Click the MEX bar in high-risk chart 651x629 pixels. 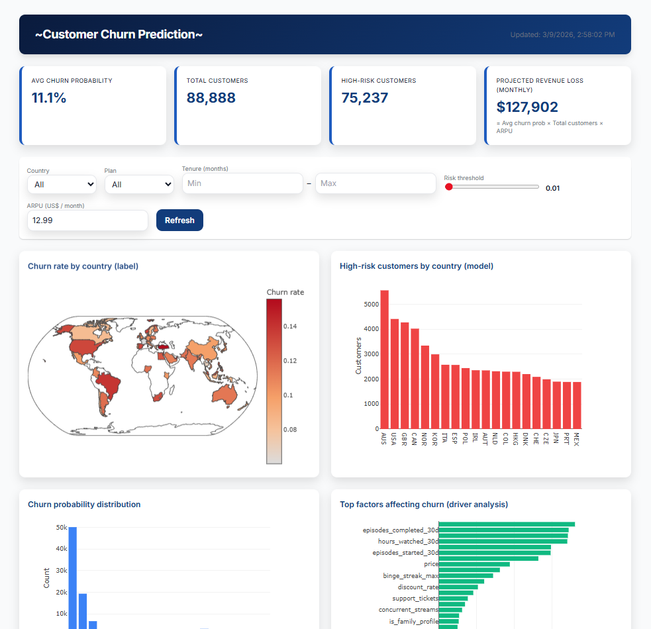[577, 405]
